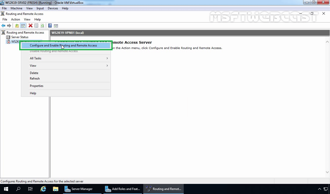
Task: Open the VirtualBox File menu
Action: [x=4, y=8]
